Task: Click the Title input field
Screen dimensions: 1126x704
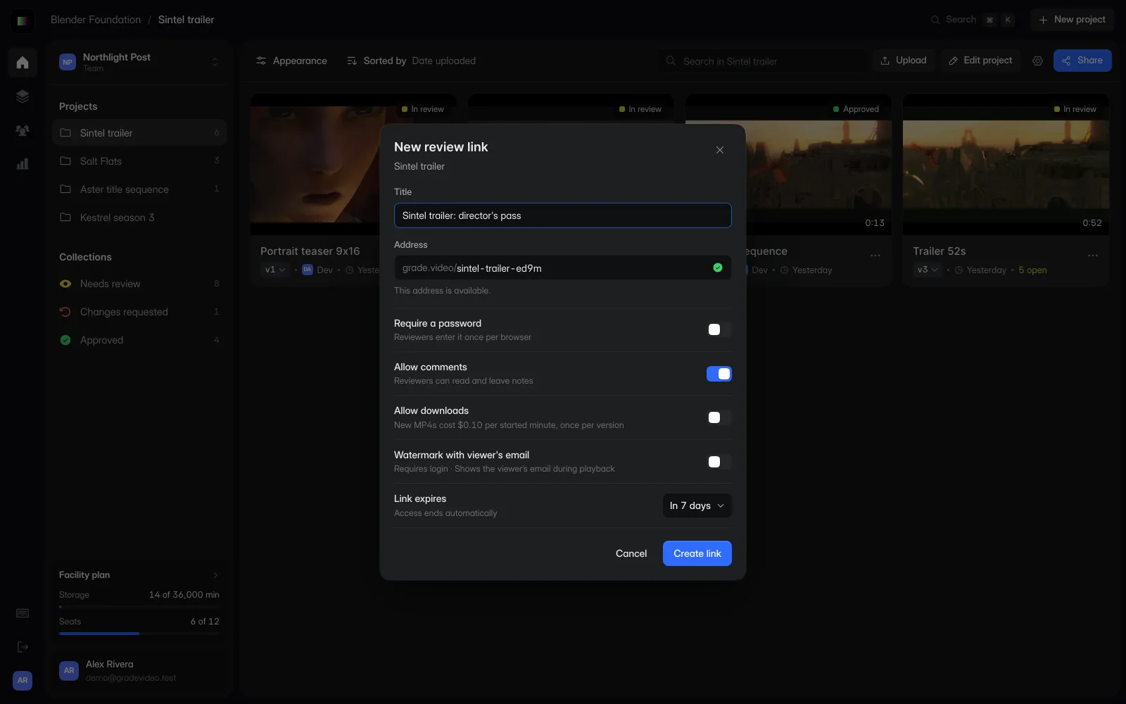Action: 563,215
